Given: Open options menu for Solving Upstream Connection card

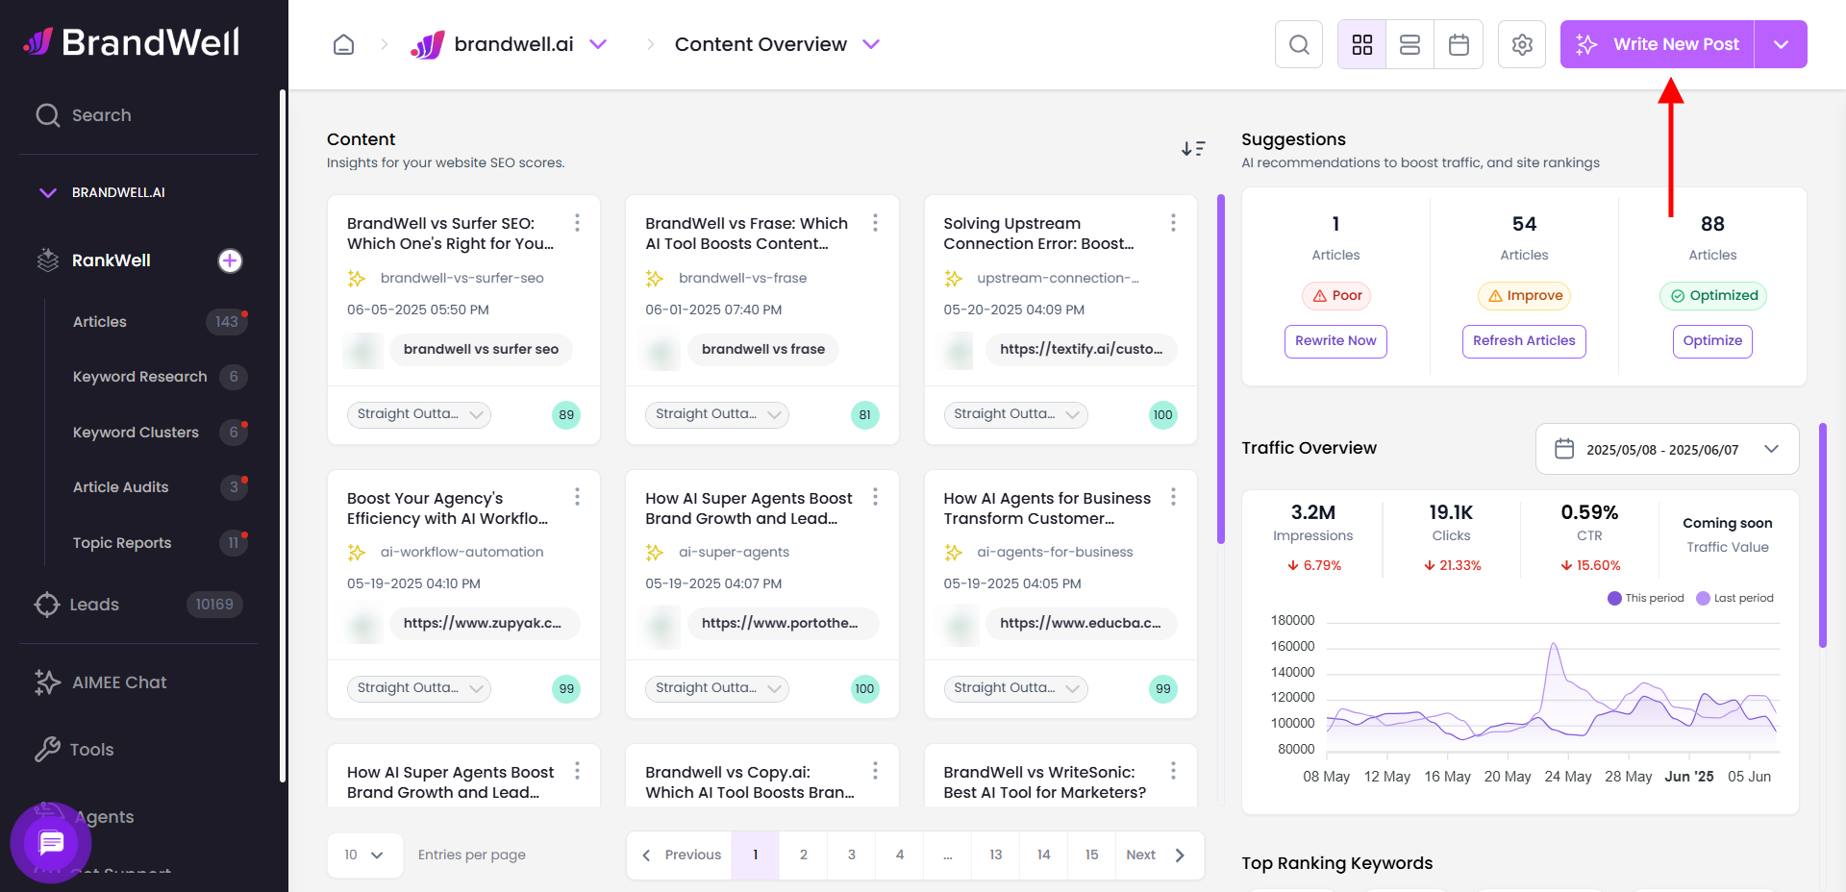Looking at the screenshot, I should pyautogui.click(x=1173, y=223).
